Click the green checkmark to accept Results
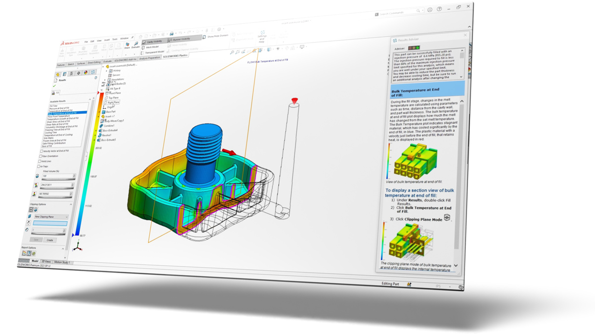 [x=54, y=86]
